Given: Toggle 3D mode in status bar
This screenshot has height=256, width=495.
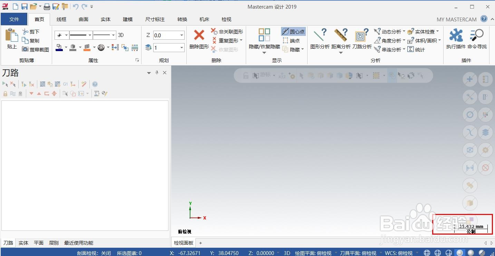Looking at the screenshot, I should click(x=287, y=253).
